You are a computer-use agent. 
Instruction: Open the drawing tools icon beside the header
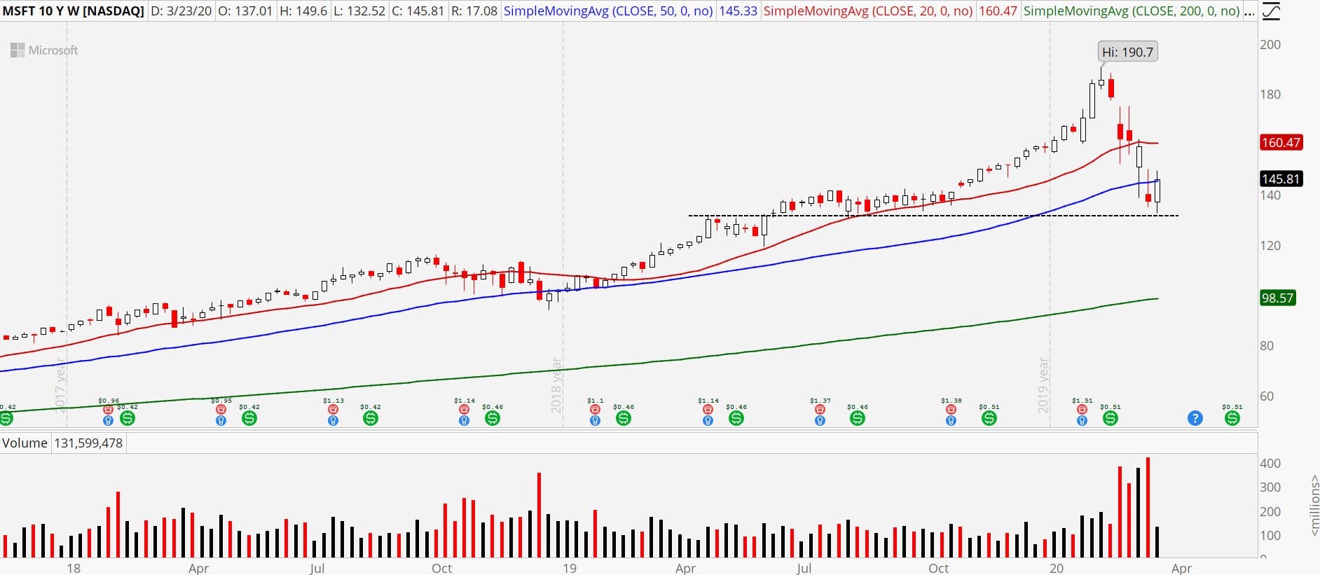[x=1271, y=11]
